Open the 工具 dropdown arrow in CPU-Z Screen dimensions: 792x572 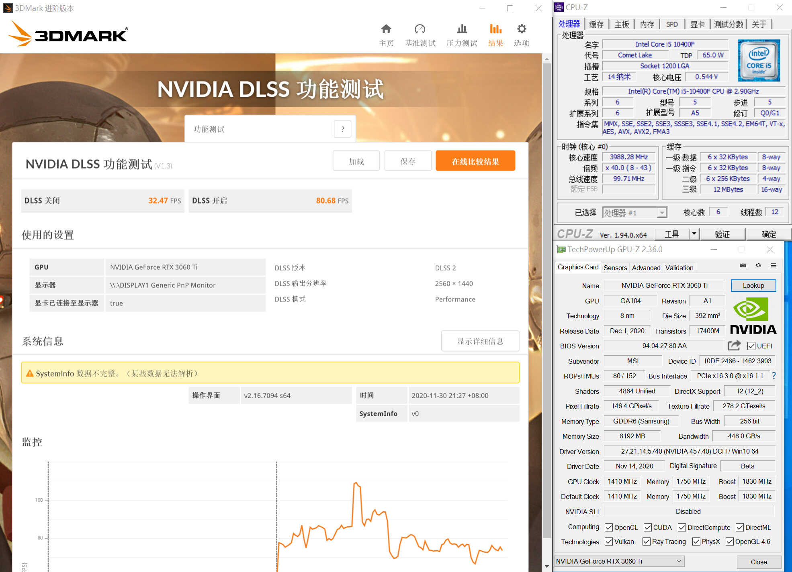coord(694,234)
